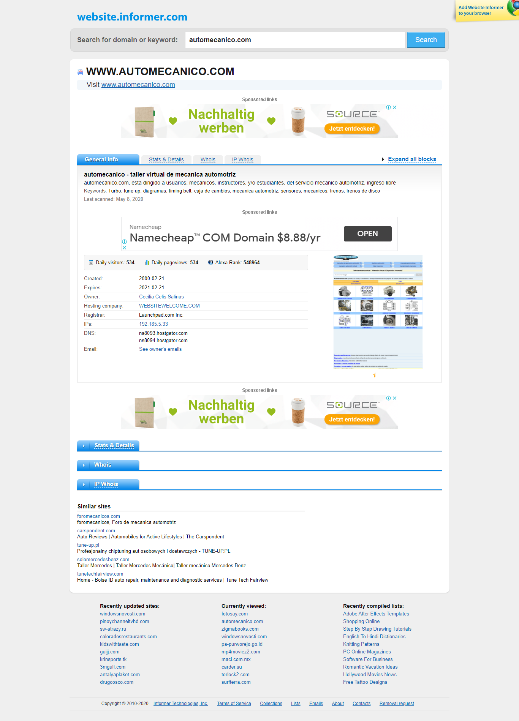Viewport: 519px width, 721px height.
Task: Open About footer link
Action: [x=338, y=704]
